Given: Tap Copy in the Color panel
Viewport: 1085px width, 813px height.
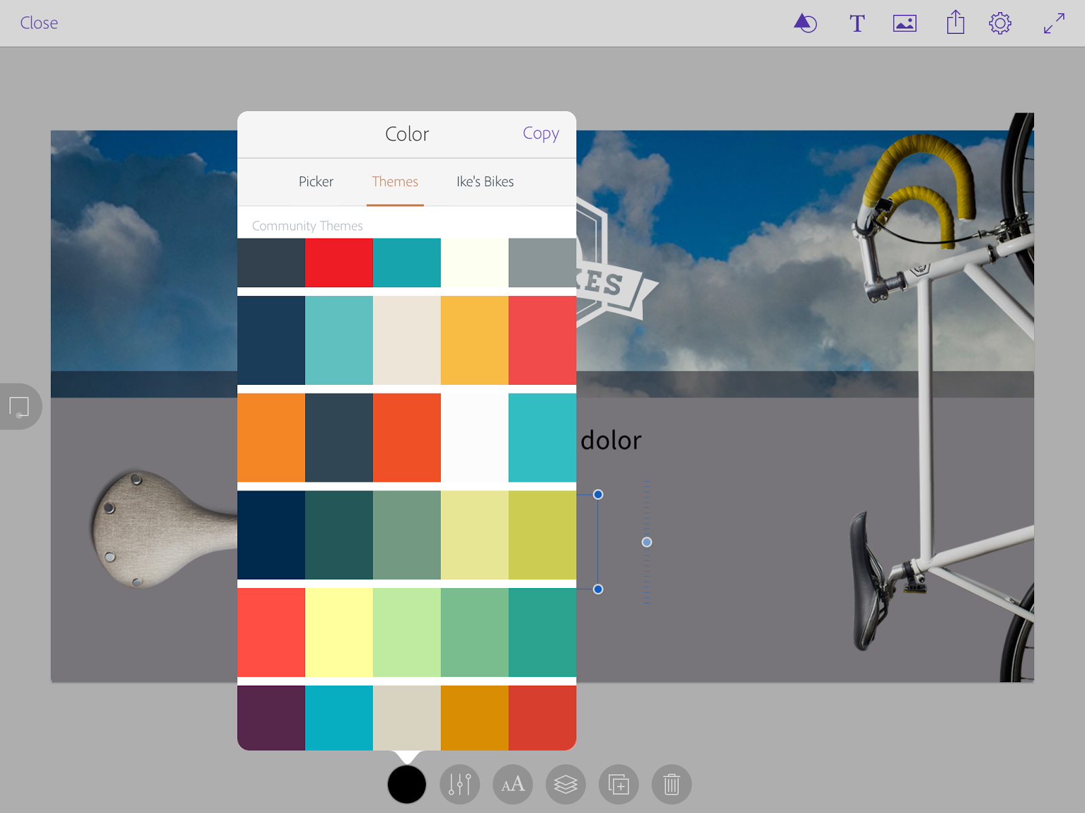Looking at the screenshot, I should [x=540, y=133].
